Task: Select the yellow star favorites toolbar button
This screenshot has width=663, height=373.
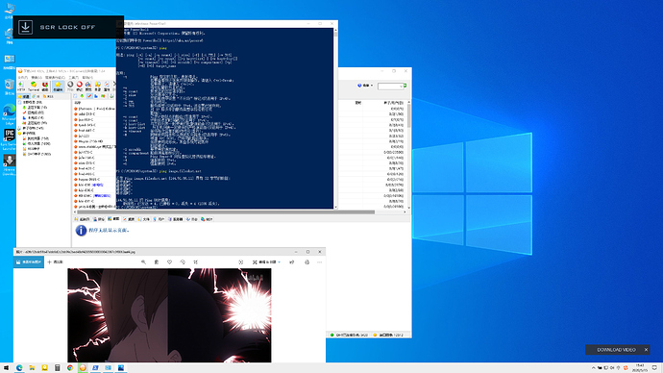Action: [x=58, y=86]
